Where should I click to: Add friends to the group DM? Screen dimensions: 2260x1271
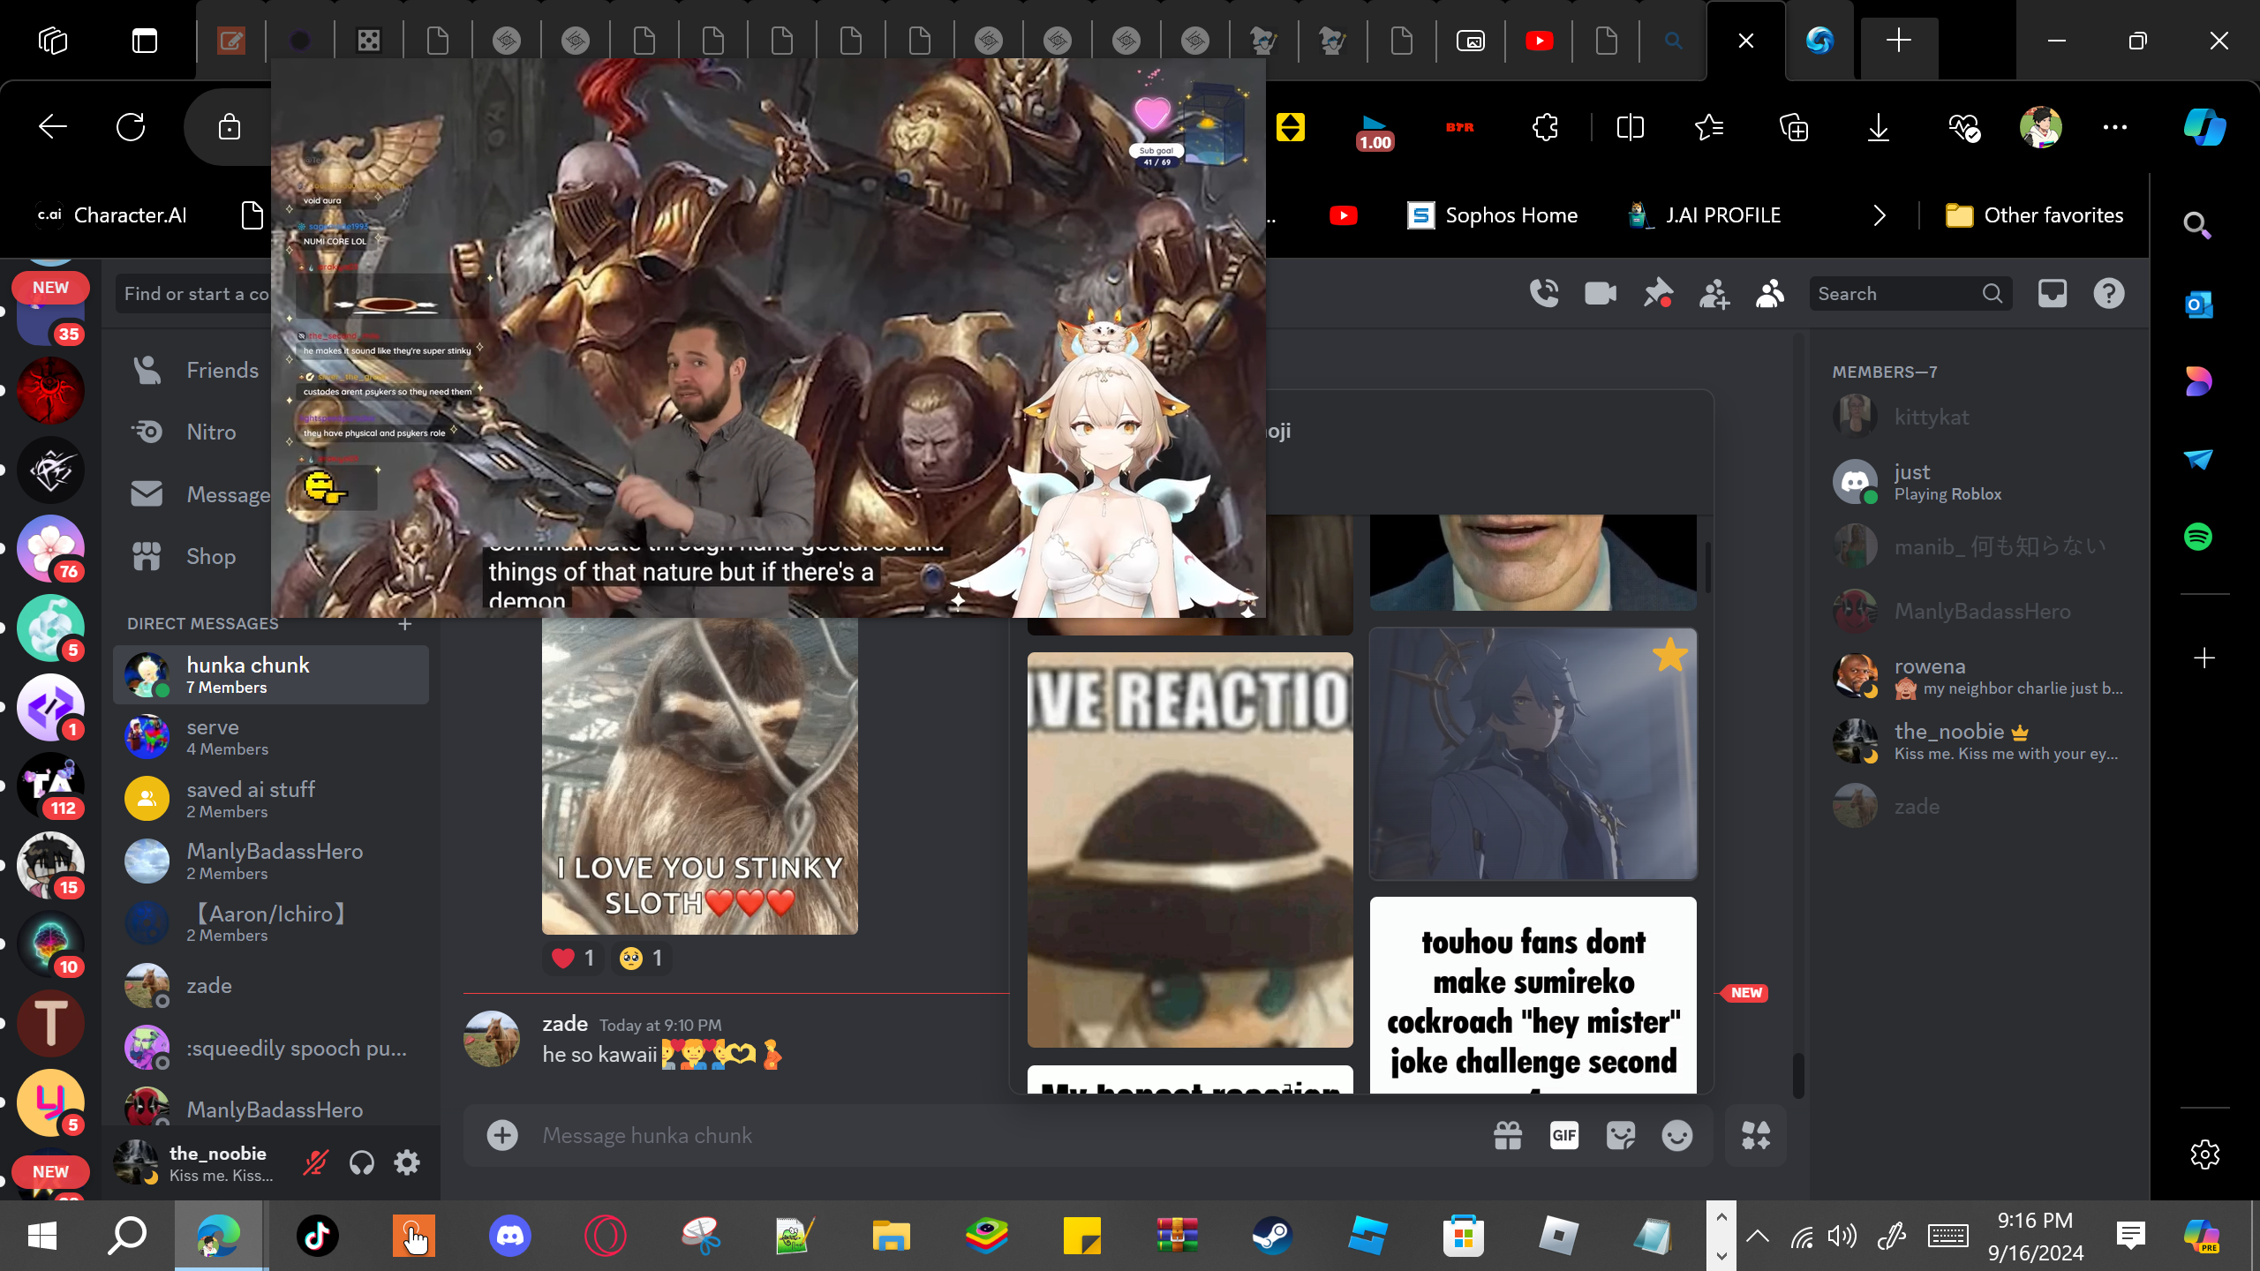click(1714, 294)
